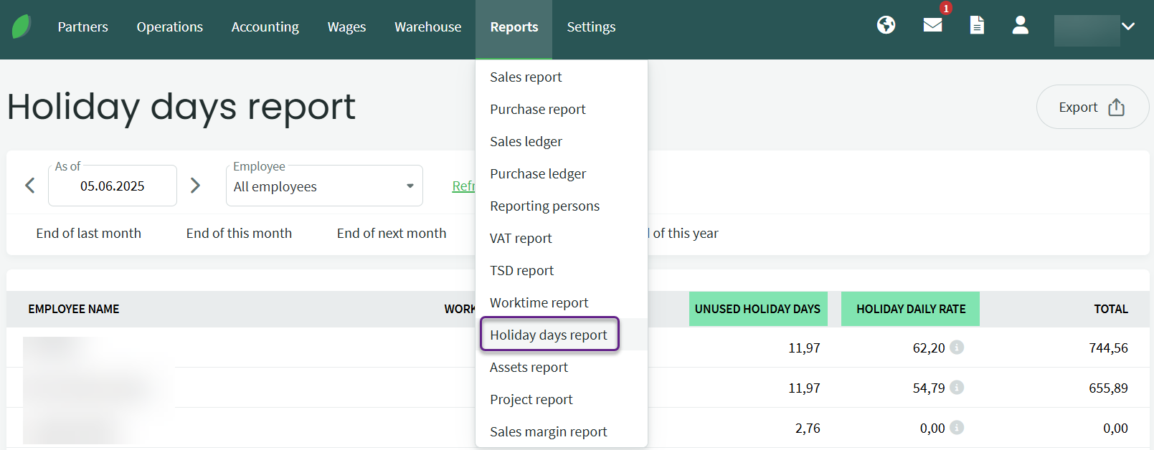The width and height of the screenshot is (1154, 450).
Task: Open the user profile icon
Action: (x=1020, y=26)
